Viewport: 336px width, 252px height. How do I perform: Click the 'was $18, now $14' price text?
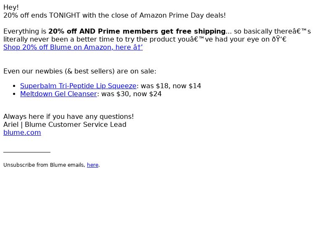coord(171,86)
